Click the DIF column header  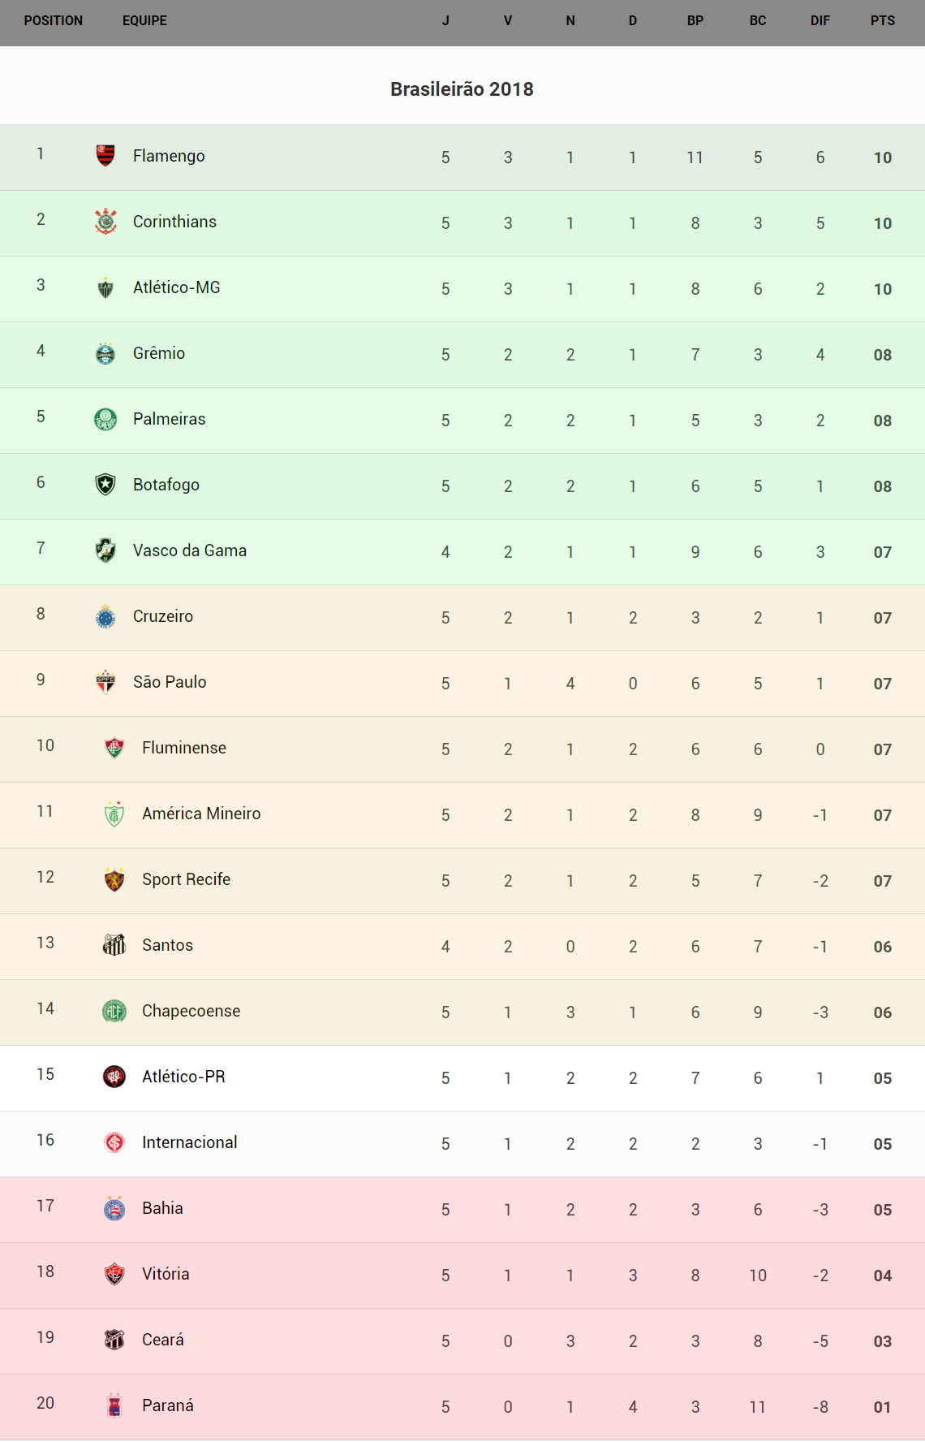click(820, 21)
